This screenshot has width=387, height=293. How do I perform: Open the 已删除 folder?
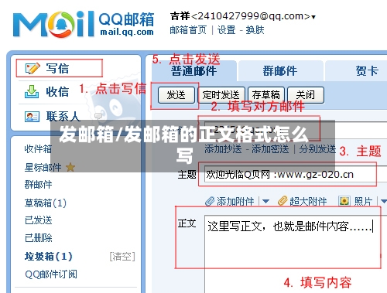(38, 238)
